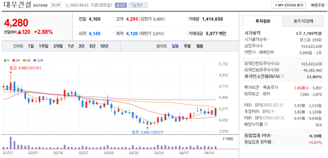Select the 주봉 weekly candle chart
The image size is (328, 158).
[x=187, y=46]
